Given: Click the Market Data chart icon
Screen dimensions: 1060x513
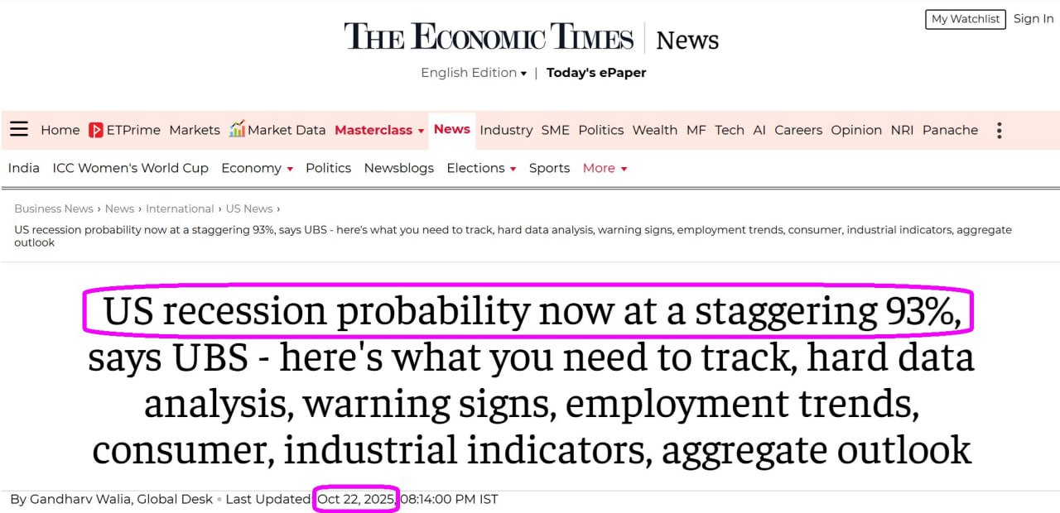Looking at the screenshot, I should point(237,129).
